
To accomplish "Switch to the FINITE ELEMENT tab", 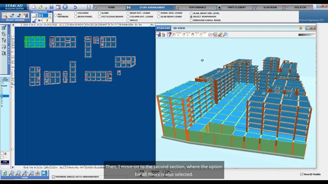I will coord(237,7).
